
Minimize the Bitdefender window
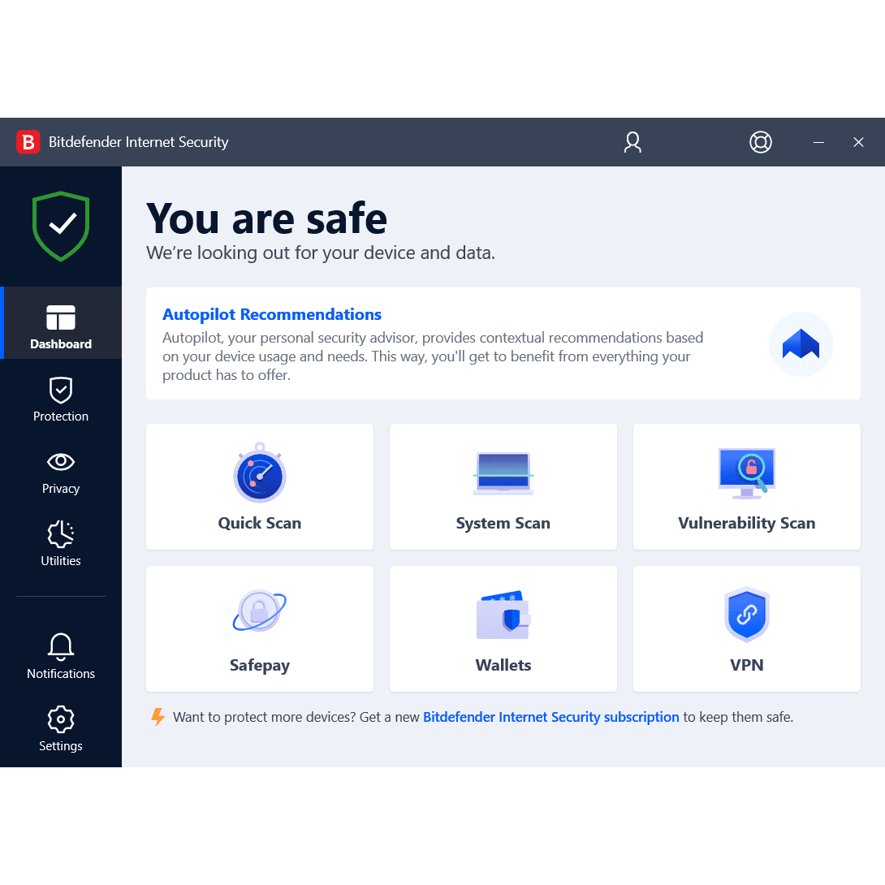[818, 142]
